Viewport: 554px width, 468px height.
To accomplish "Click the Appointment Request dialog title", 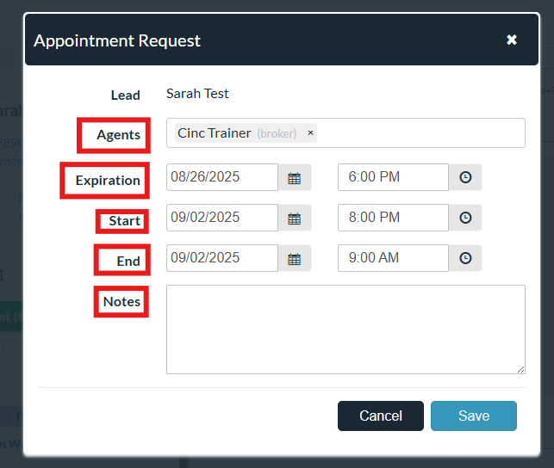I will pyautogui.click(x=117, y=41).
